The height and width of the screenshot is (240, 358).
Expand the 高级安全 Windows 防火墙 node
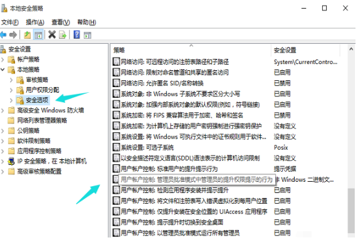pyautogui.click(x=3, y=111)
